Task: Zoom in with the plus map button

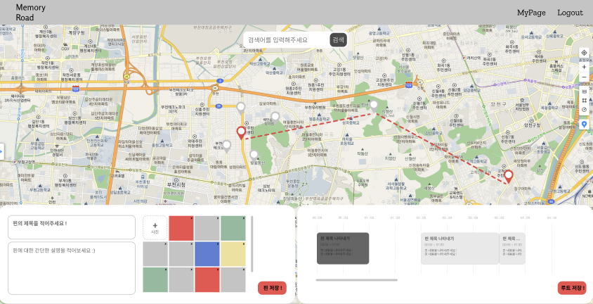Action: pyautogui.click(x=584, y=67)
